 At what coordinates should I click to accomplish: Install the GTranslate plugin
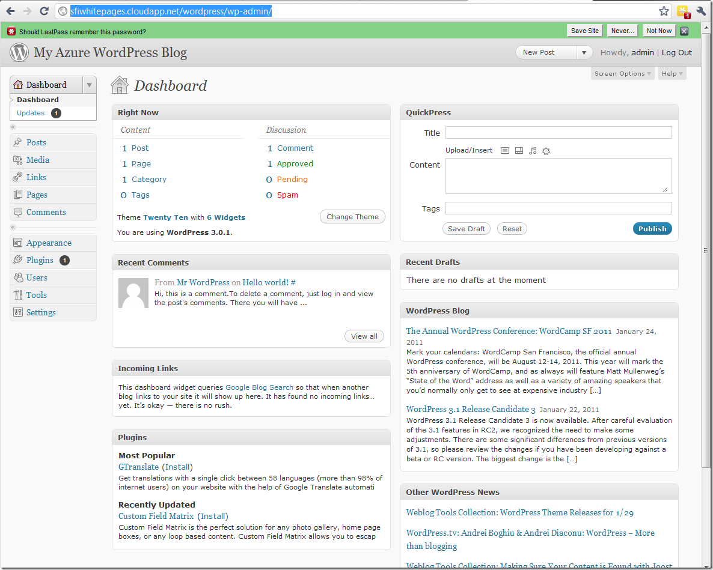(177, 467)
